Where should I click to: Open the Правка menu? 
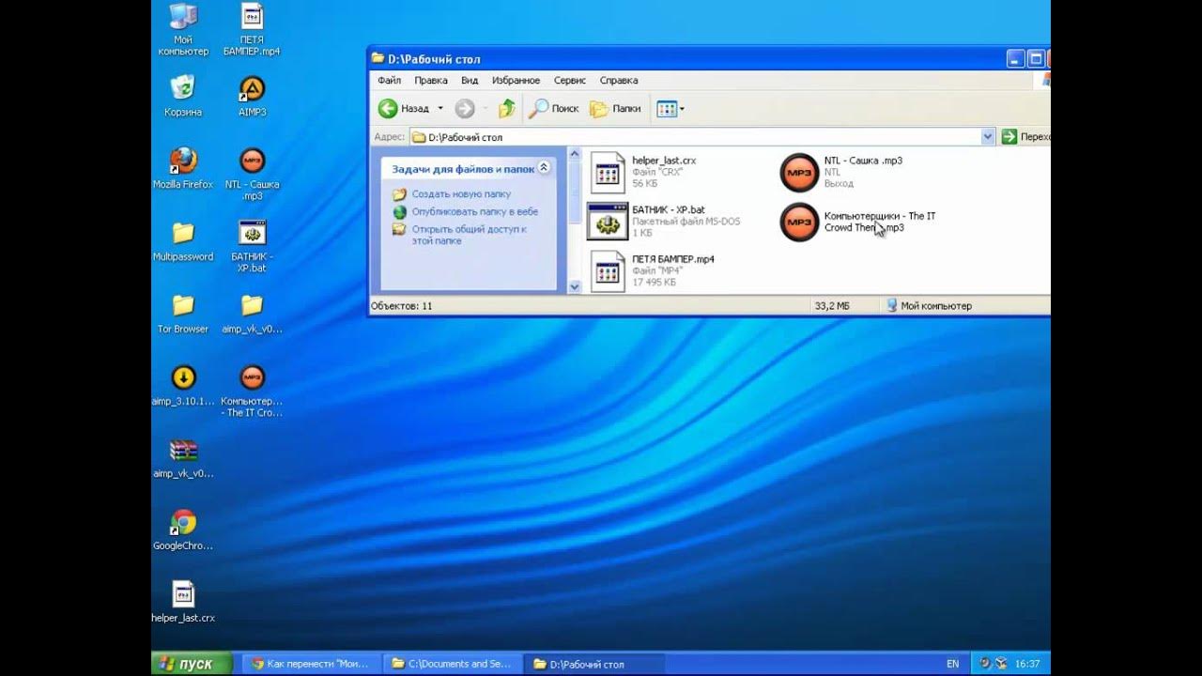431,81
